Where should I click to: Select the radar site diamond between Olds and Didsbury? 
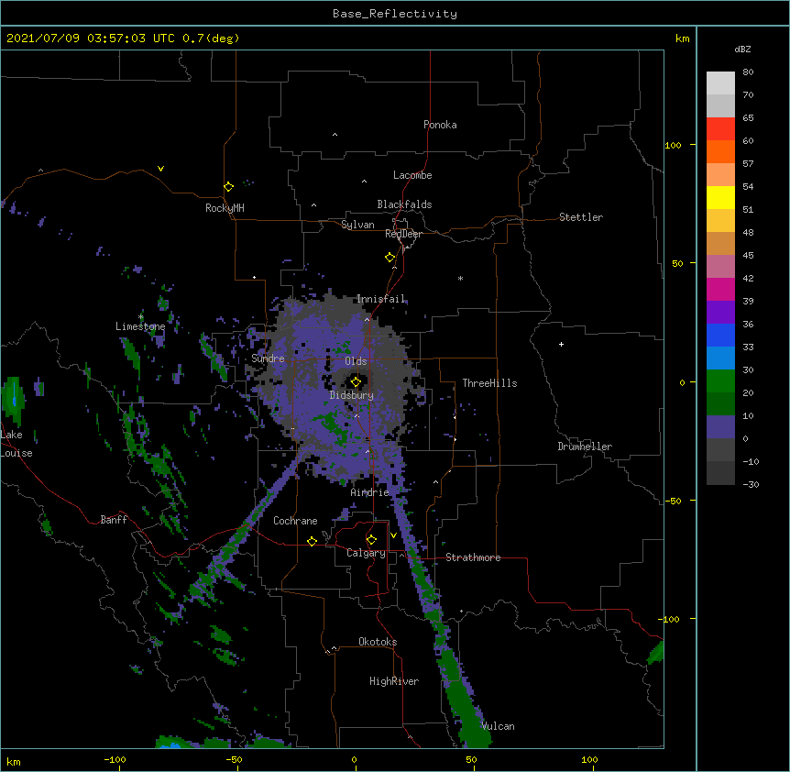(x=356, y=382)
